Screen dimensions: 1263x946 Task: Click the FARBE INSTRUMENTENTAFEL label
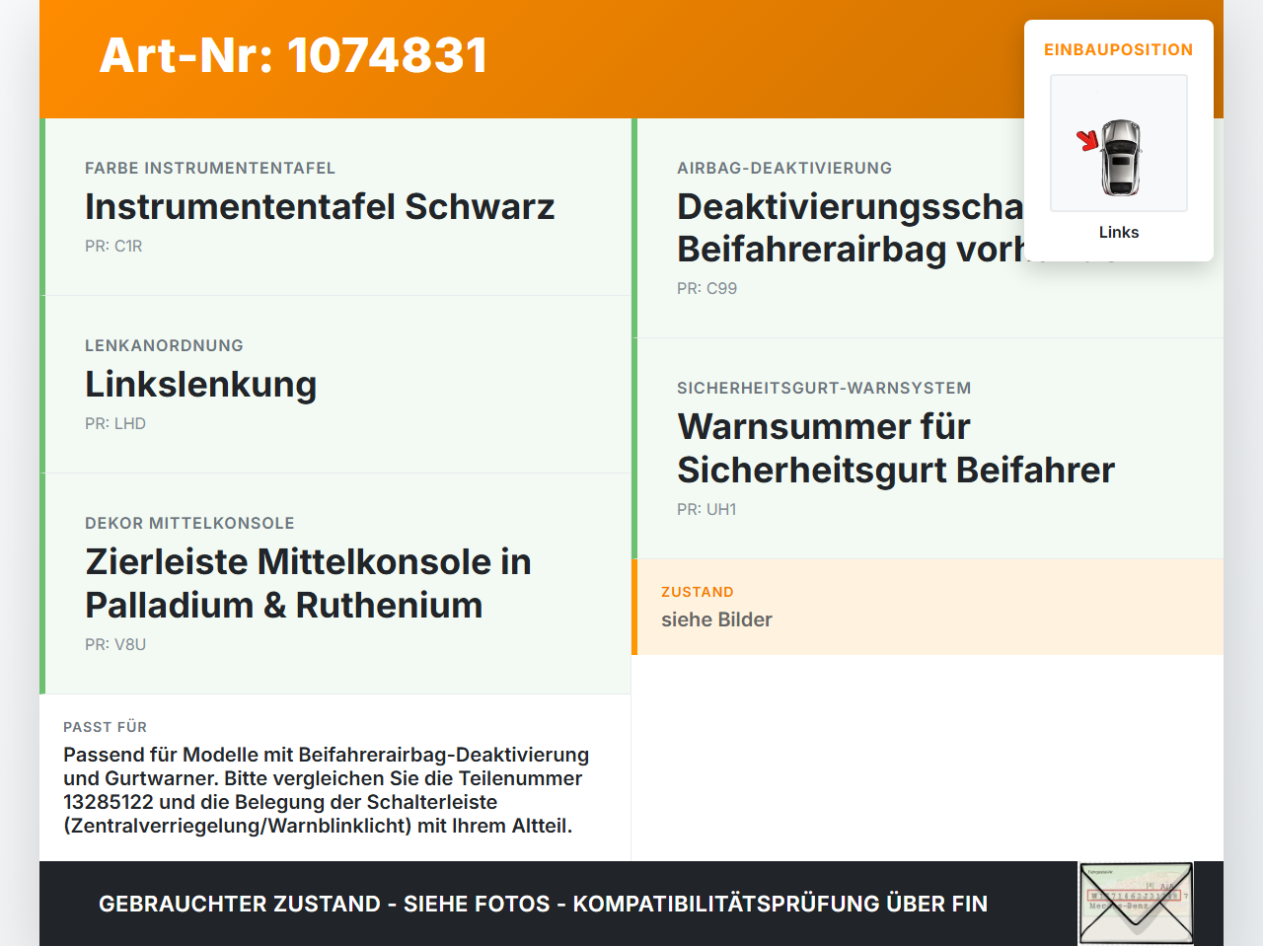point(210,168)
